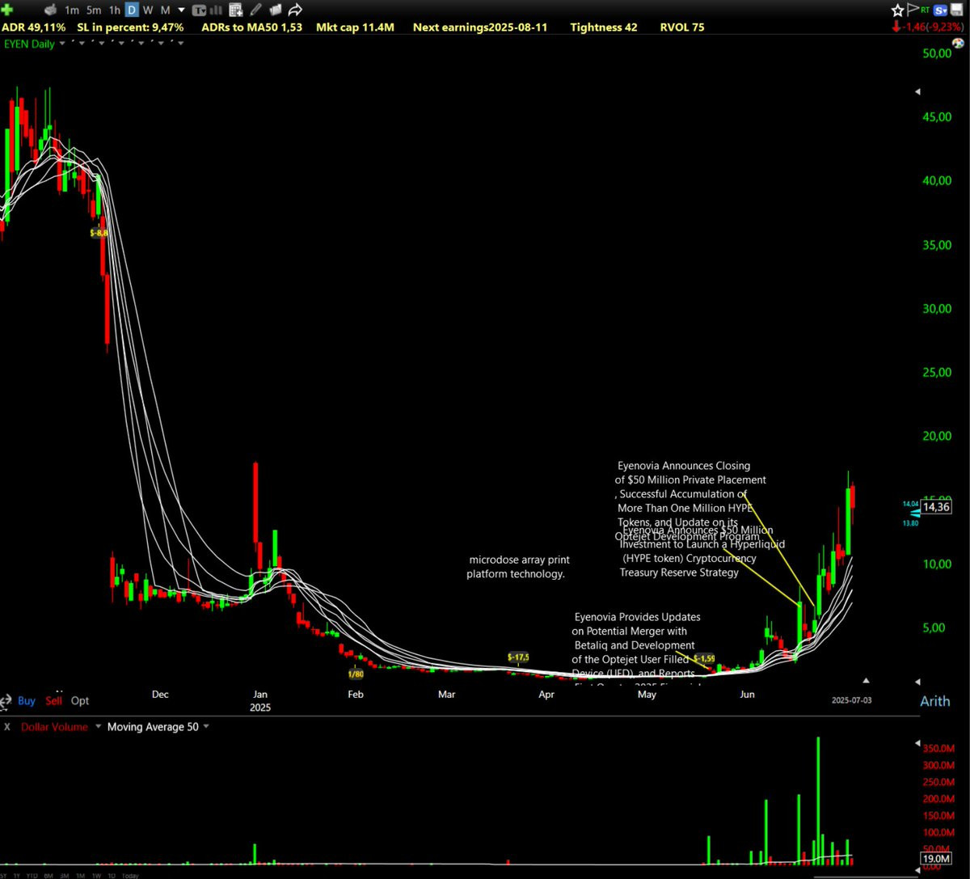Image resolution: width=970 pixels, height=879 pixels.
Task: Switch chart to 5m timeframe
Action: [94, 11]
